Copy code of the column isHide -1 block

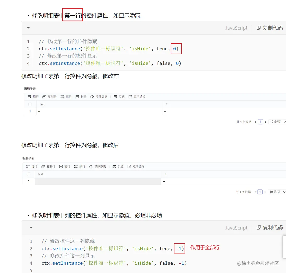pos(270,228)
